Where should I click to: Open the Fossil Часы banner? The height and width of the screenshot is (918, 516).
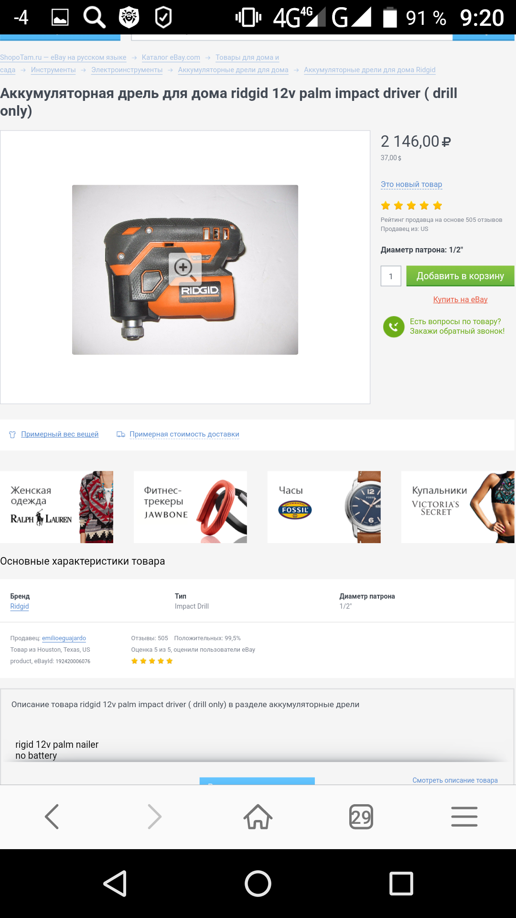(324, 507)
